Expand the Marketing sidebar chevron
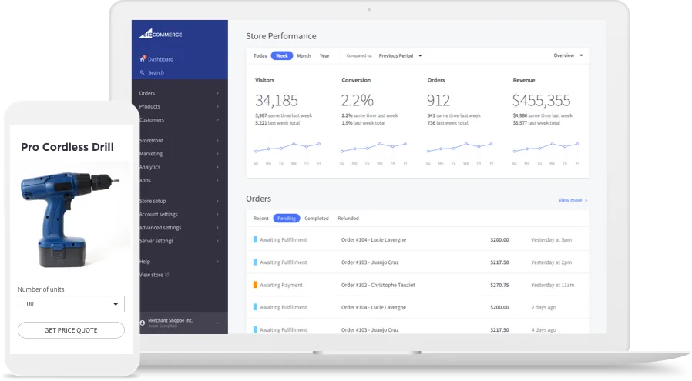692x381 pixels. click(217, 154)
